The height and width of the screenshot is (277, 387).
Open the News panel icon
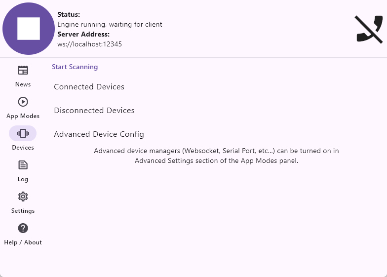tap(23, 70)
